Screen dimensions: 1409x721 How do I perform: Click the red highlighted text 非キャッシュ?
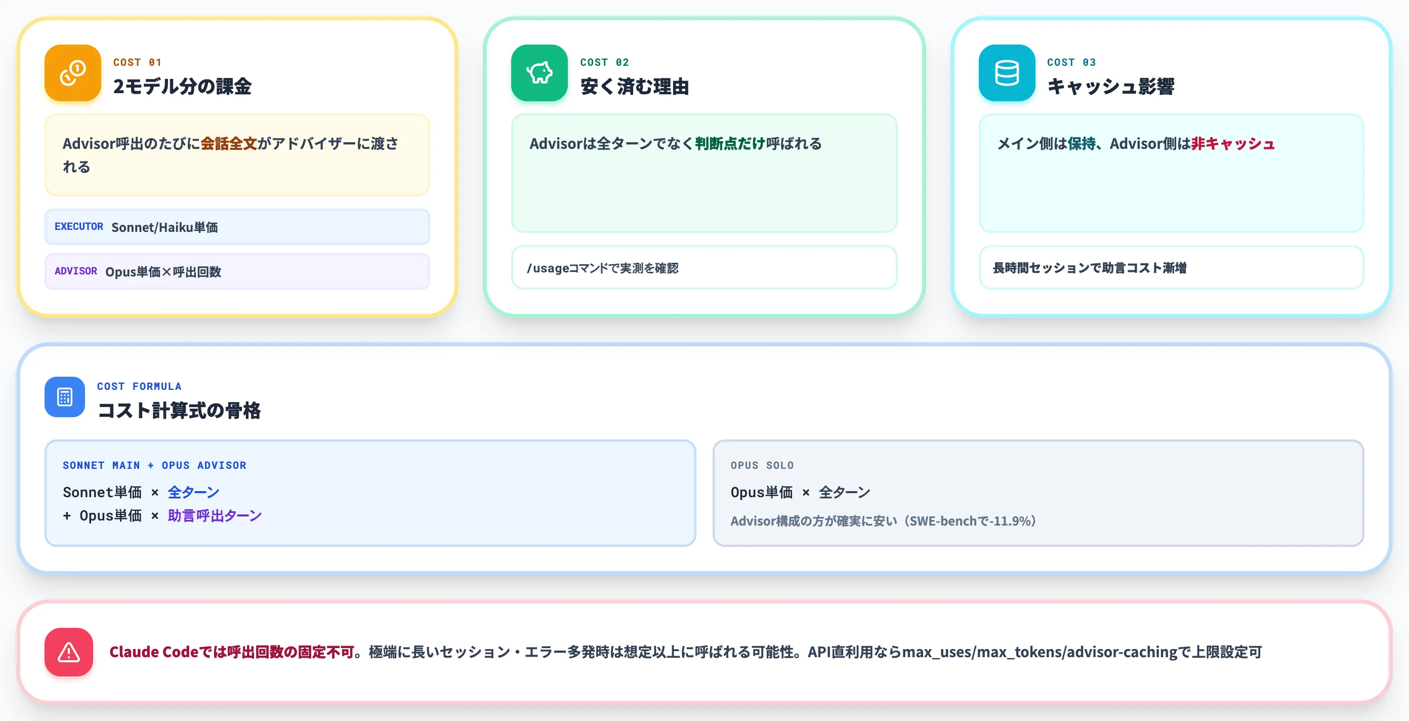pos(1233,143)
